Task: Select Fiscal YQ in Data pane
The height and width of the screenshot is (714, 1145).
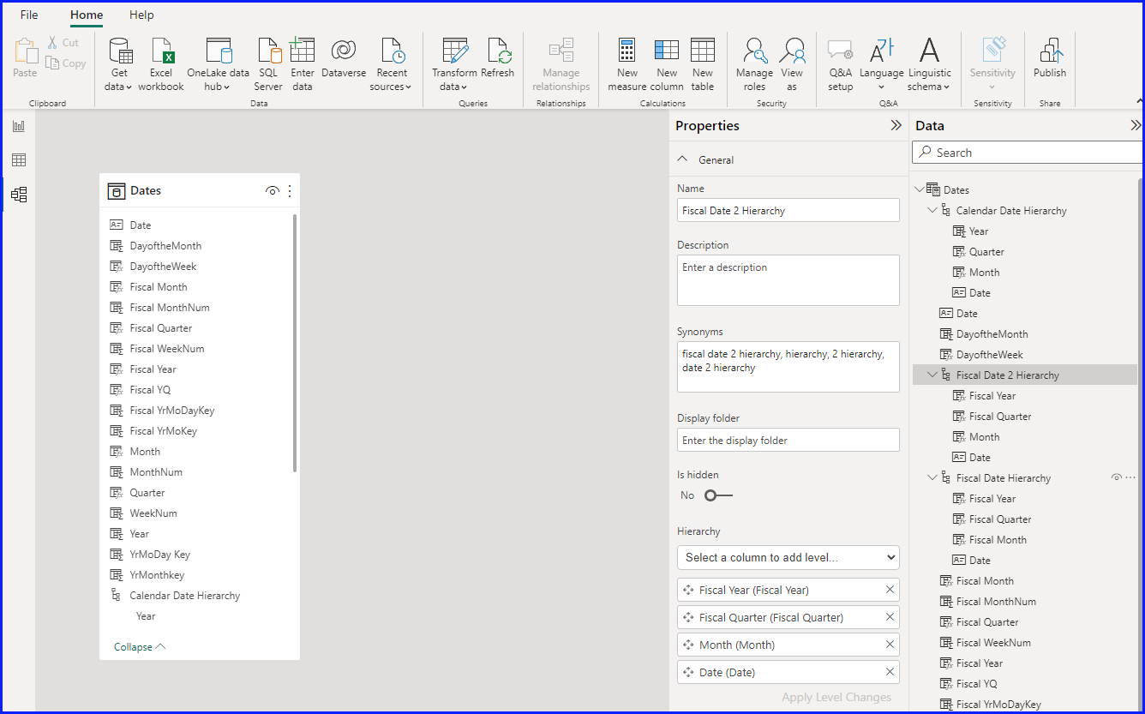Action: [x=976, y=684]
